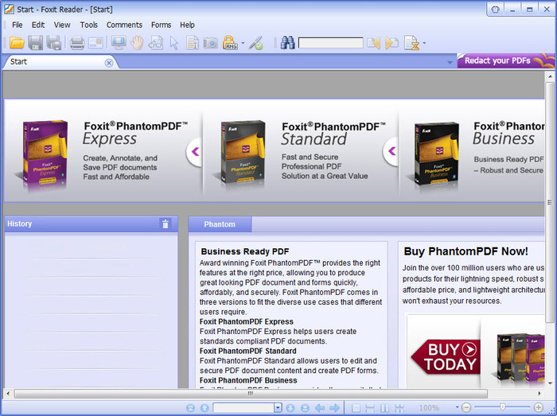The width and height of the screenshot is (557, 416).
Task: Click the Next Page down-arrow icon
Action: click(x=290, y=408)
